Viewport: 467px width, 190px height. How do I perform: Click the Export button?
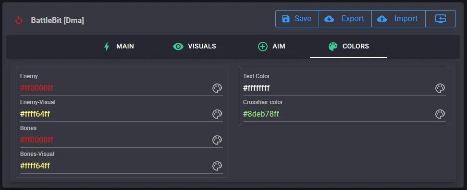(345, 19)
